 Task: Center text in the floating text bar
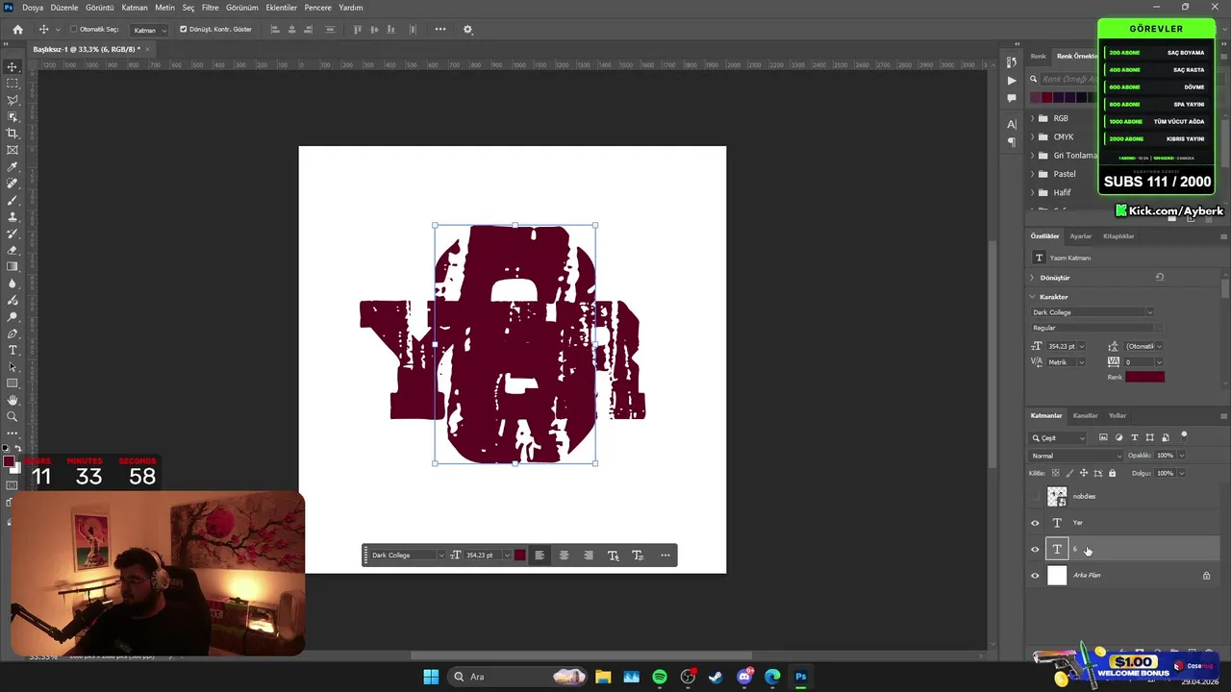tap(564, 556)
